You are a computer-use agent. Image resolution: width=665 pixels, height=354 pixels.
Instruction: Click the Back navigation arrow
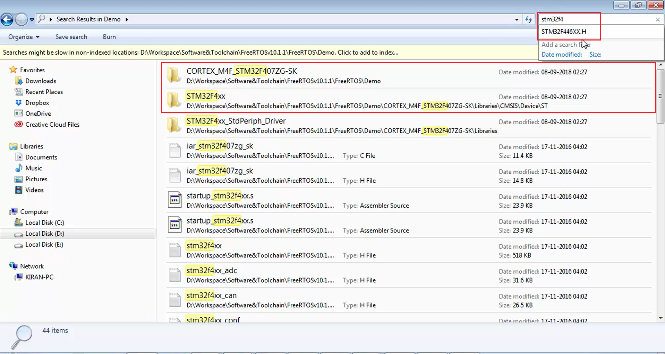click(x=7, y=19)
